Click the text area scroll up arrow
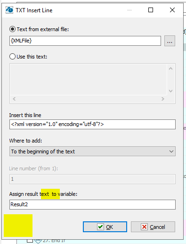 click(170, 68)
